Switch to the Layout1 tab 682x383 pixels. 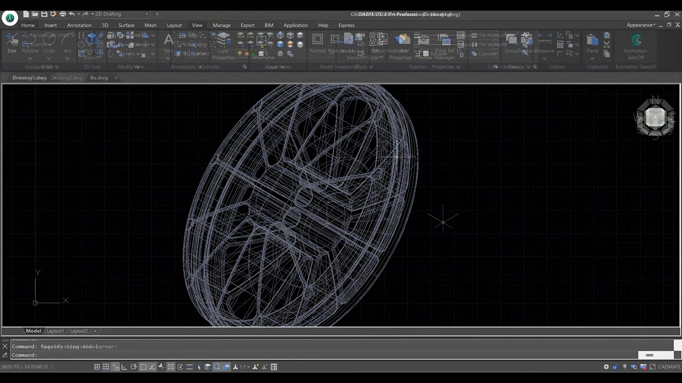[55, 331]
